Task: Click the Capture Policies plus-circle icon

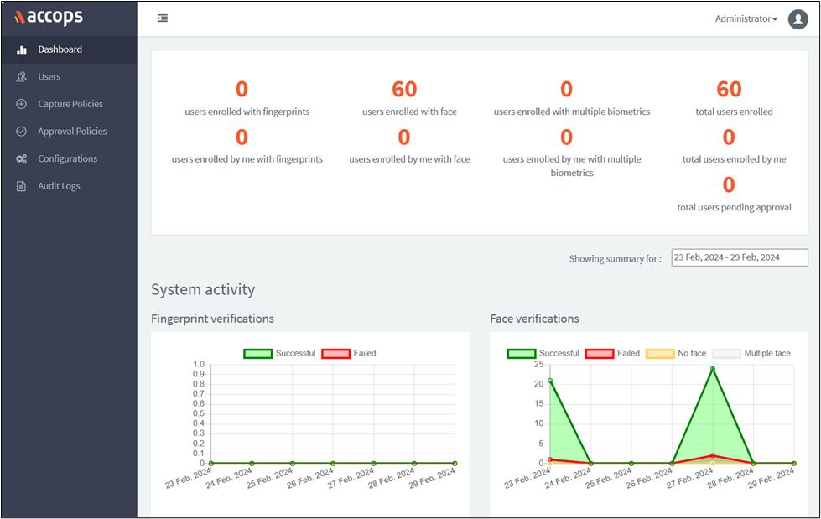Action: coord(22,105)
